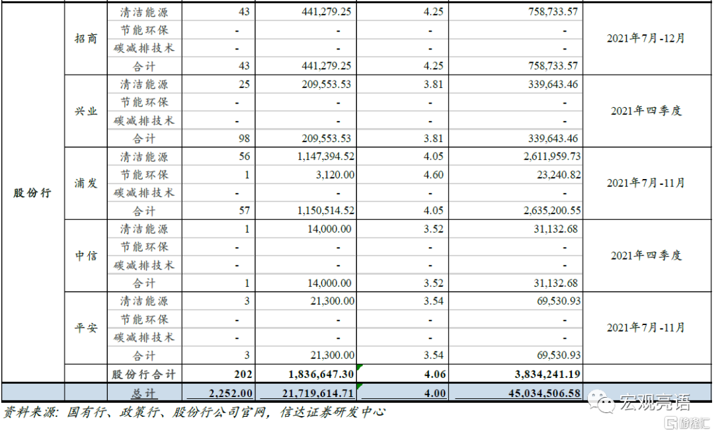Viewport: 714px width, 434px height.
Task: Click "2021年7月-11月" in the 平安 section
Action: 646,328
